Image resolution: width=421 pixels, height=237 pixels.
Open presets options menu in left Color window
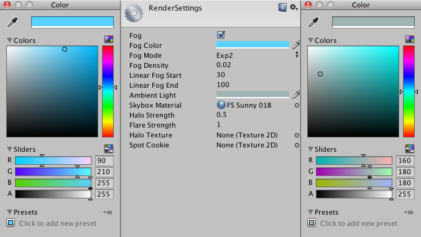pos(108,212)
